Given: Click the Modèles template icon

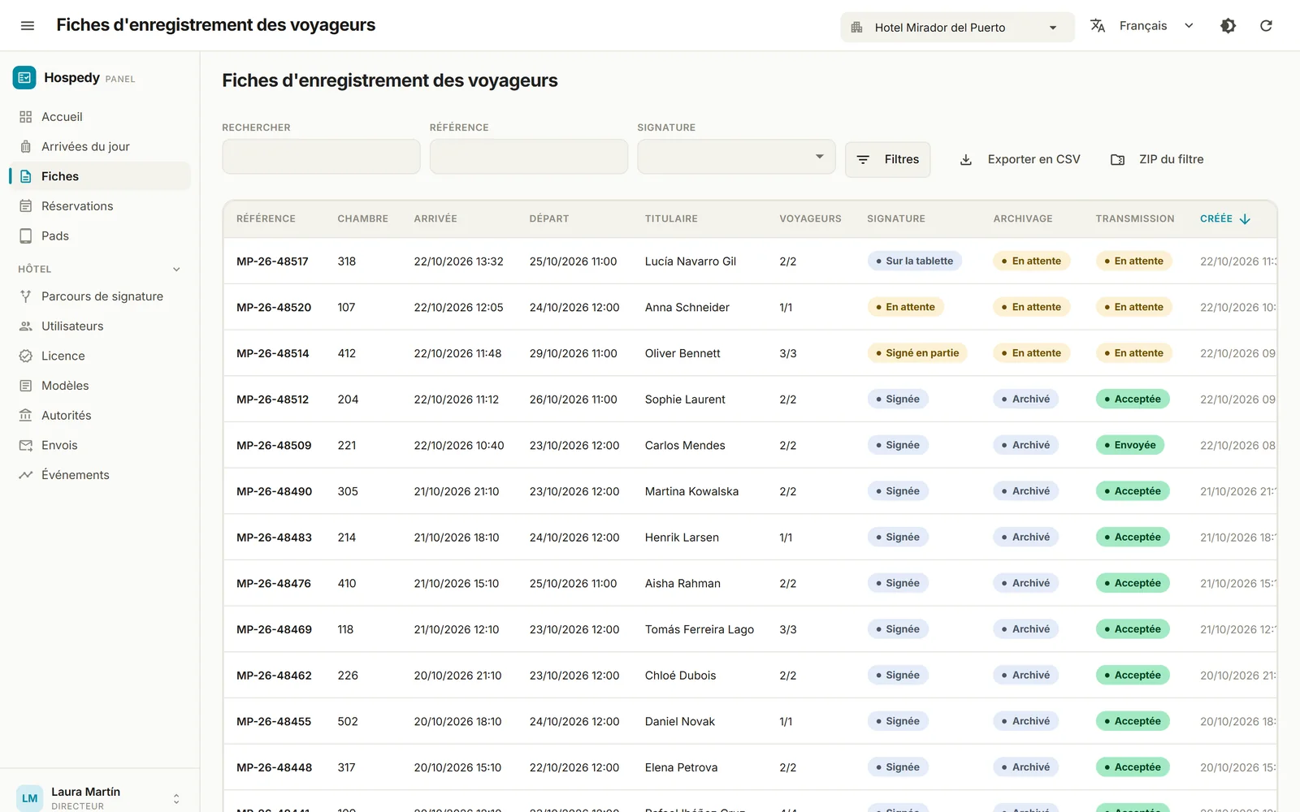Looking at the screenshot, I should (26, 386).
